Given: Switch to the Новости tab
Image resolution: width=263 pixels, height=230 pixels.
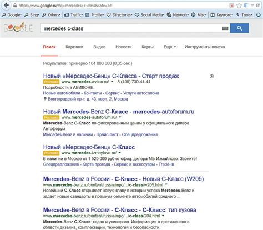Looking at the screenshot, I should (x=124, y=47).
